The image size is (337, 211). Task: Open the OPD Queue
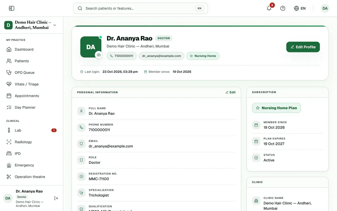pos(31,73)
